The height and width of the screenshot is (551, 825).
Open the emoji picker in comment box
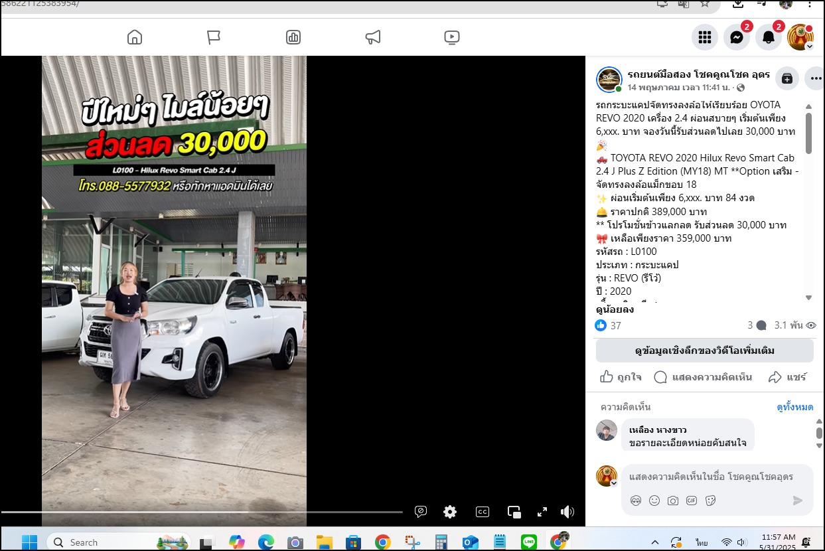(654, 501)
